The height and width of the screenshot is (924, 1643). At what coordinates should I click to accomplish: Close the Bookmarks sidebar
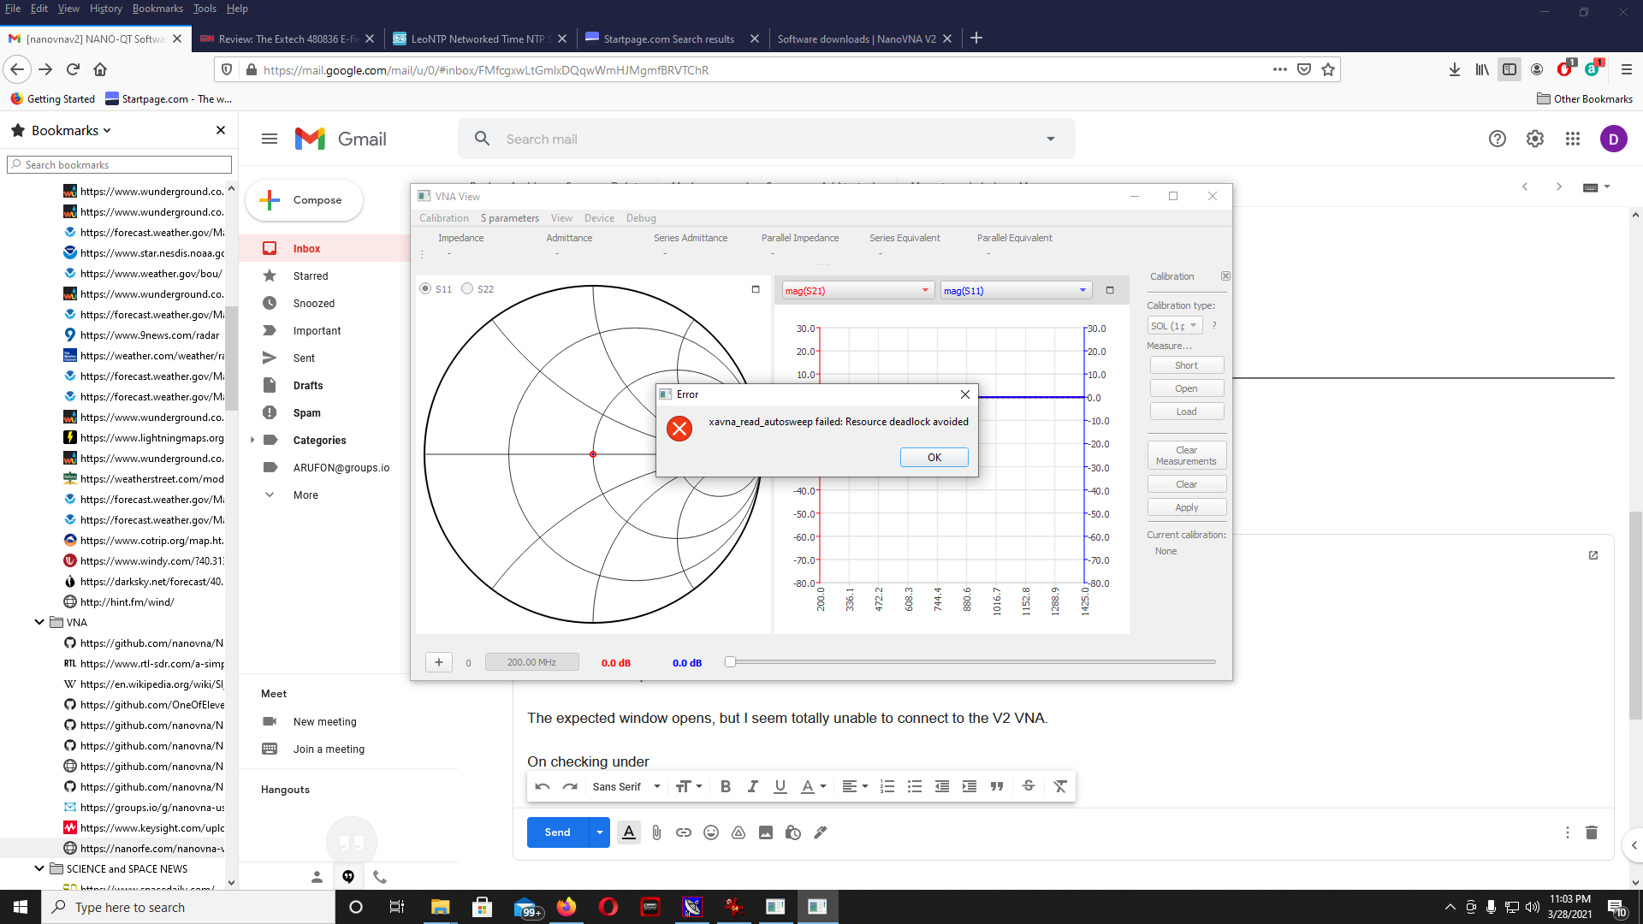[x=221, y=130]
